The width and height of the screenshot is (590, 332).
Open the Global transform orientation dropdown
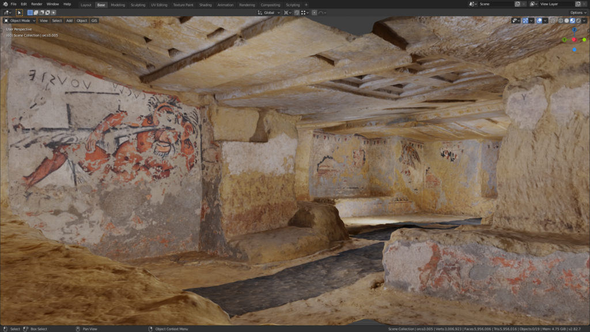(269, 13)
